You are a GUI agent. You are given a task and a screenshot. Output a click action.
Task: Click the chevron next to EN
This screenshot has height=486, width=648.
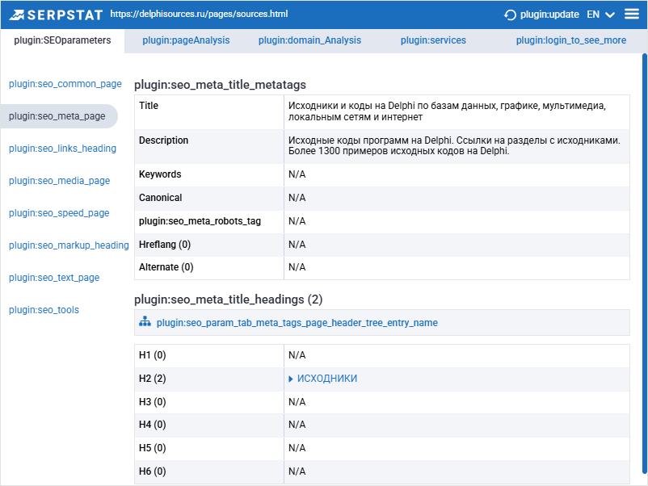tap(609, 14)
